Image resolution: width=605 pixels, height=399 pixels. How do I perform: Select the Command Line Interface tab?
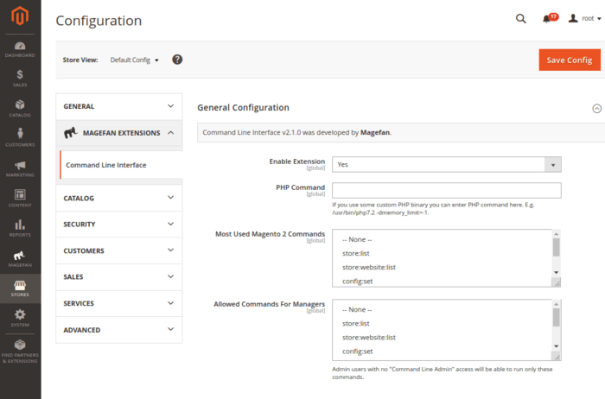tap(121, 165)
